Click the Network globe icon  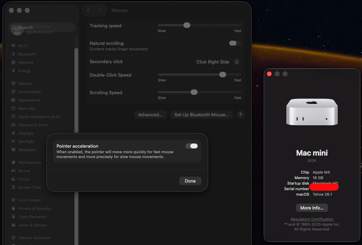click(x=13, y=62)
